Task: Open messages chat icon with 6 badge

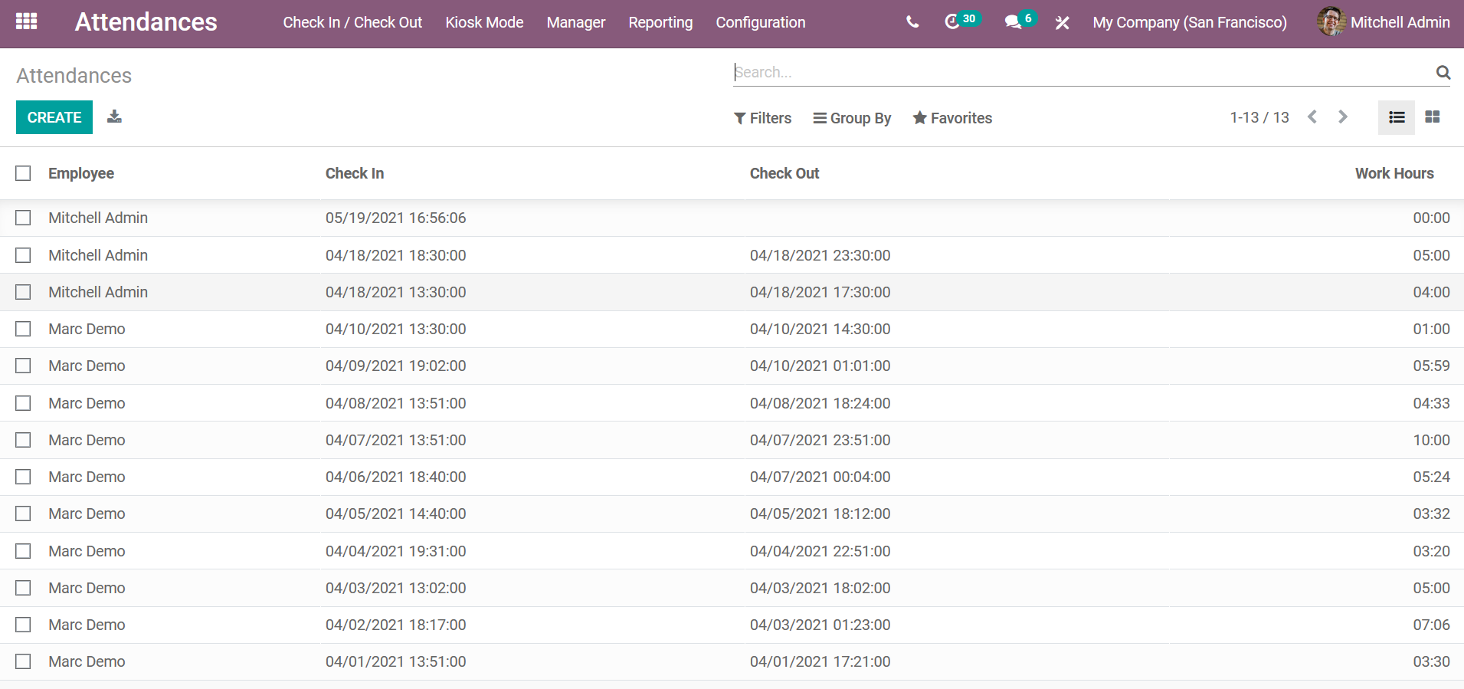Action: tap(1014, 22)
